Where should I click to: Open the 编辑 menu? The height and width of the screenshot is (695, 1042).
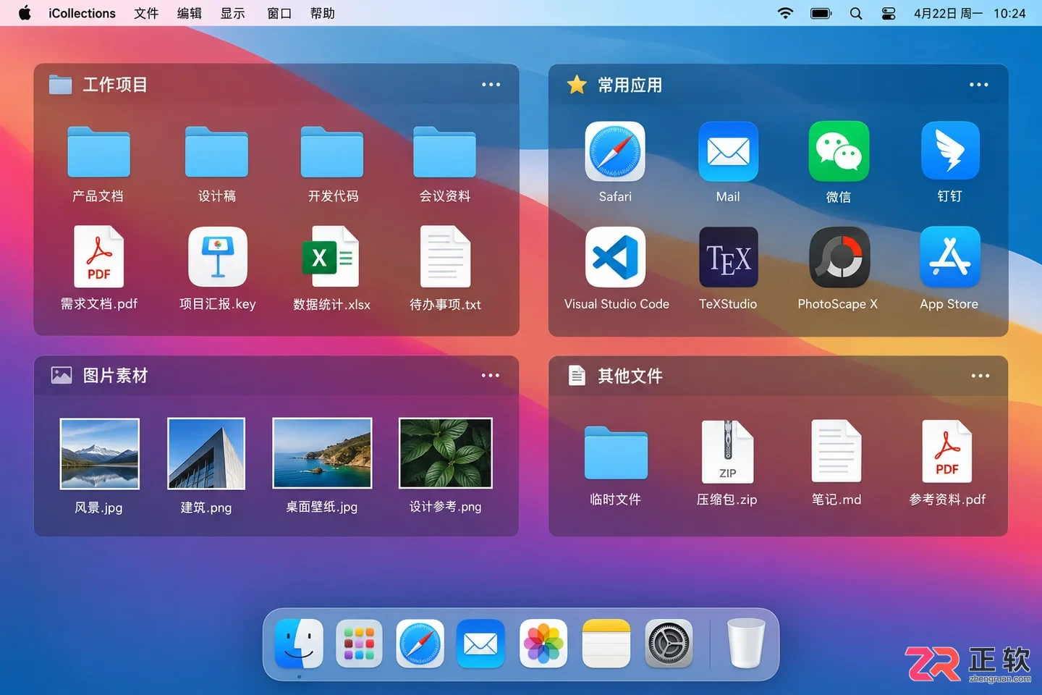coord(190,13)
